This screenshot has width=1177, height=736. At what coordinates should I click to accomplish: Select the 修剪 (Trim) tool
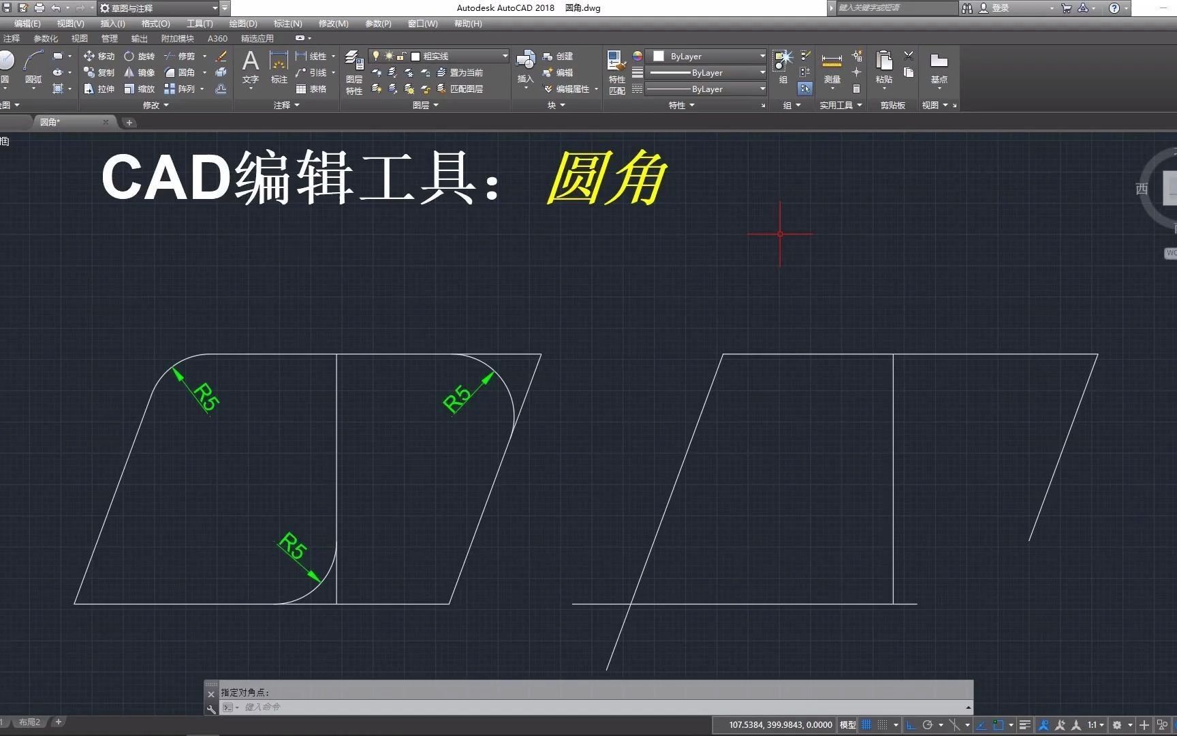[x=185, y=56]
